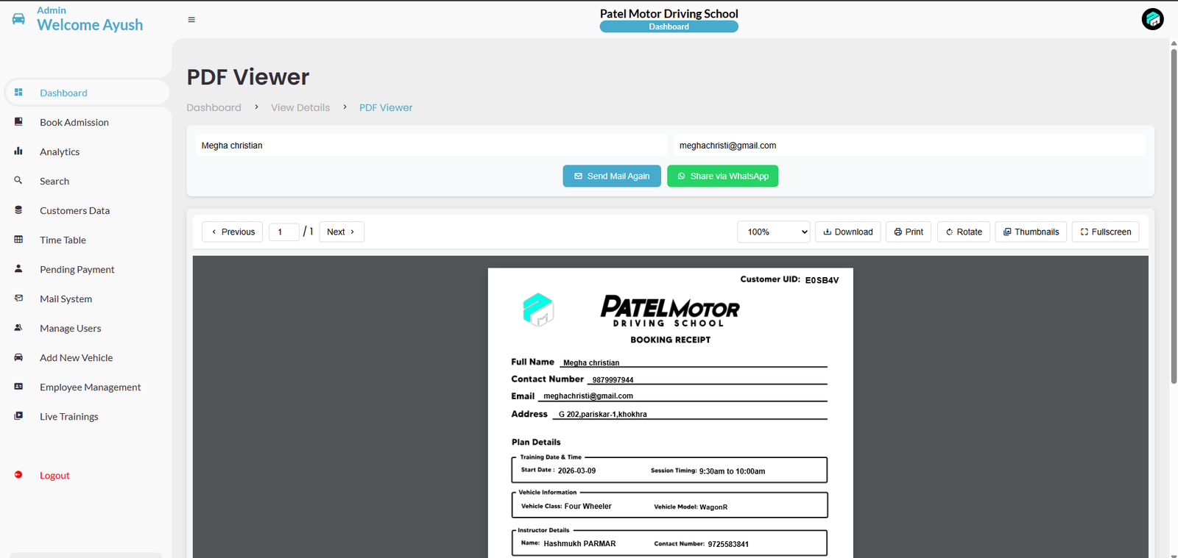Click vehicle model WagonR text
Viewport: 1178px width, 558px height.
713,507
